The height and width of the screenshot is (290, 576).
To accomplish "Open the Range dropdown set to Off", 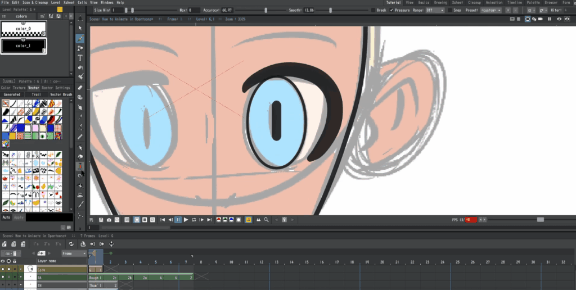I will click(435, 10).
